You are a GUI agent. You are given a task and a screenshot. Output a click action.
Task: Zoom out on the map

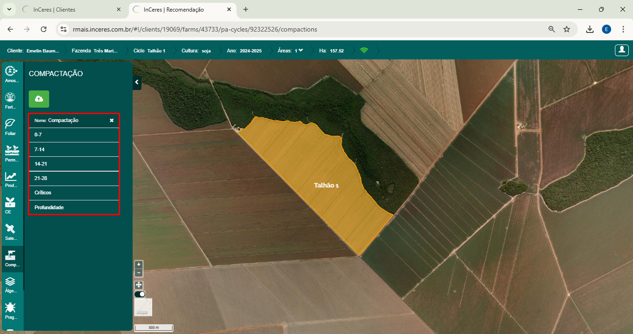click(x=139, y=273)
